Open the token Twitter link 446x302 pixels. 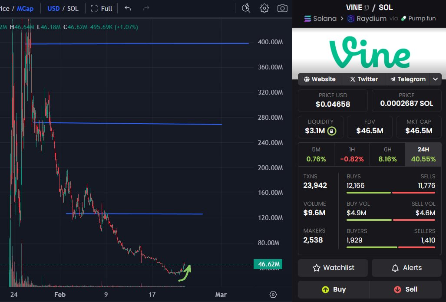(364, 79)
